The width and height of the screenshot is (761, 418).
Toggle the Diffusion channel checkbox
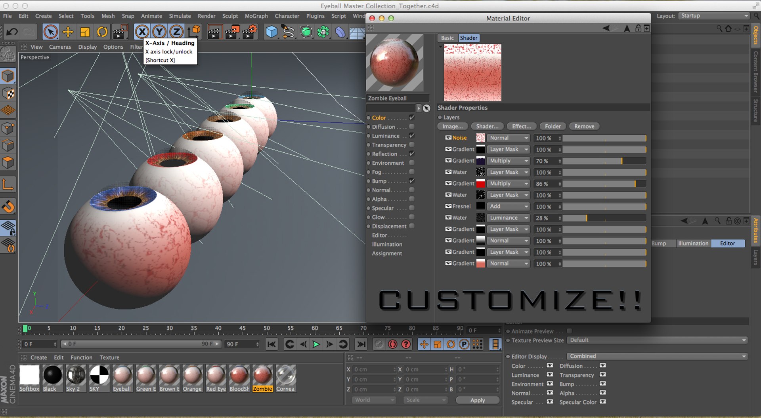[412, 127]
